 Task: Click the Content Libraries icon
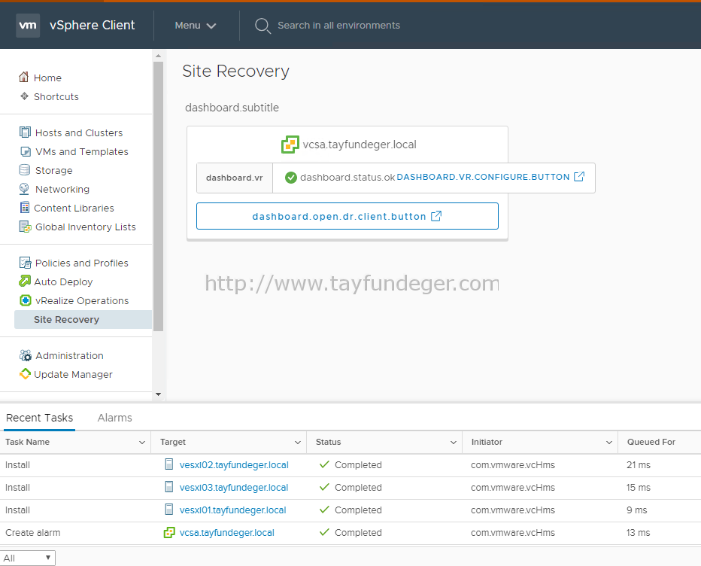click(25, 208)
